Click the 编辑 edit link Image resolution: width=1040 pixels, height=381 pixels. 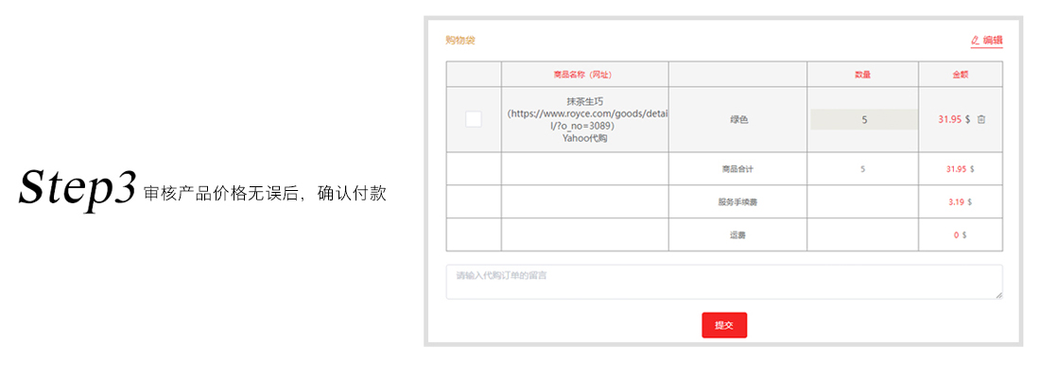click(x=992, y=41)
